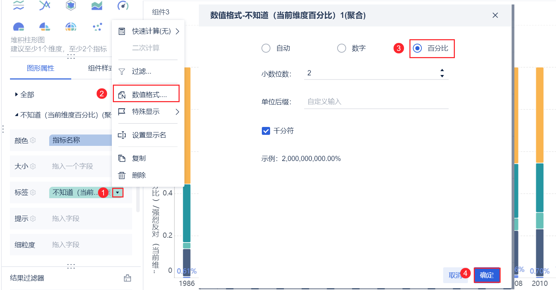Click the 确定 confirm button
The width and height of the screenshot is (556, 290).
(487, 275)
